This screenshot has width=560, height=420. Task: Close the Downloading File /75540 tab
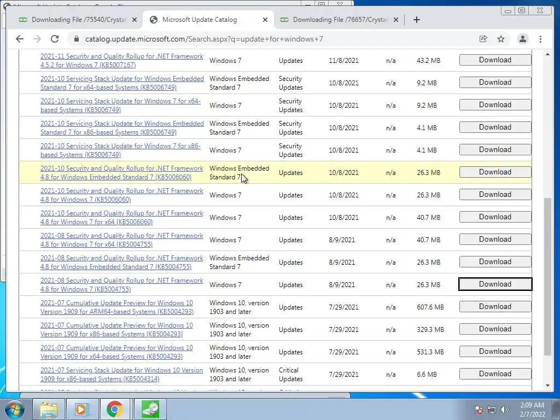tap(135, 20)
